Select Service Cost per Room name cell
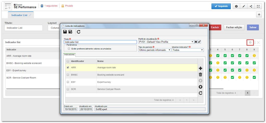Image resolution: width=266 pixels, height=123 pixels. click(147, 89)
